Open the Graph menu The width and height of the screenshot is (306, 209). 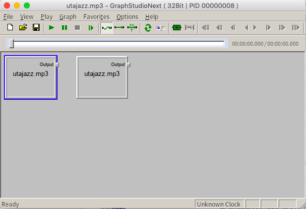(x=68, y=16)
